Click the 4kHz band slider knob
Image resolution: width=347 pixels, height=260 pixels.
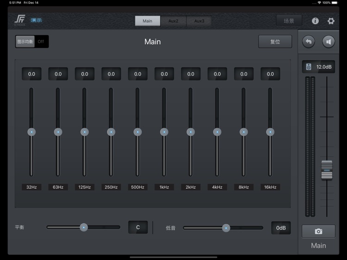[217, 132]
